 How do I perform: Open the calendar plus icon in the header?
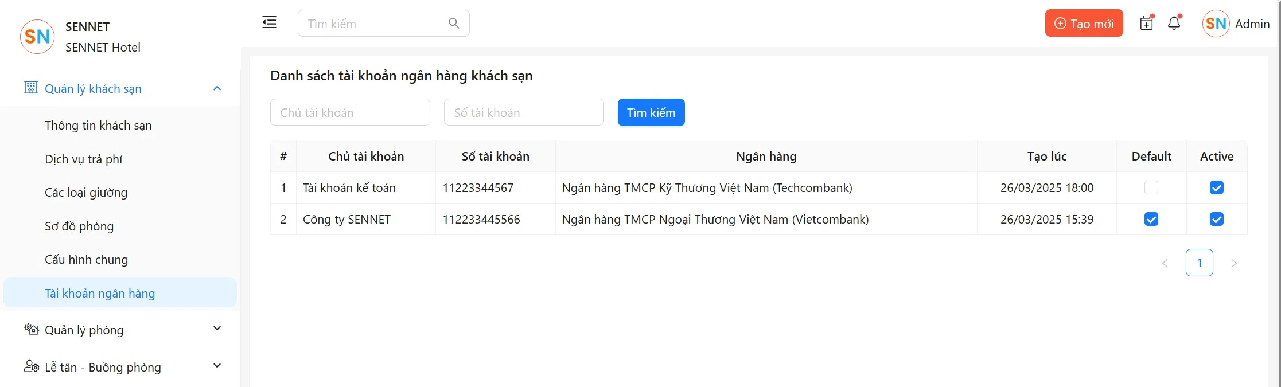1146,24
